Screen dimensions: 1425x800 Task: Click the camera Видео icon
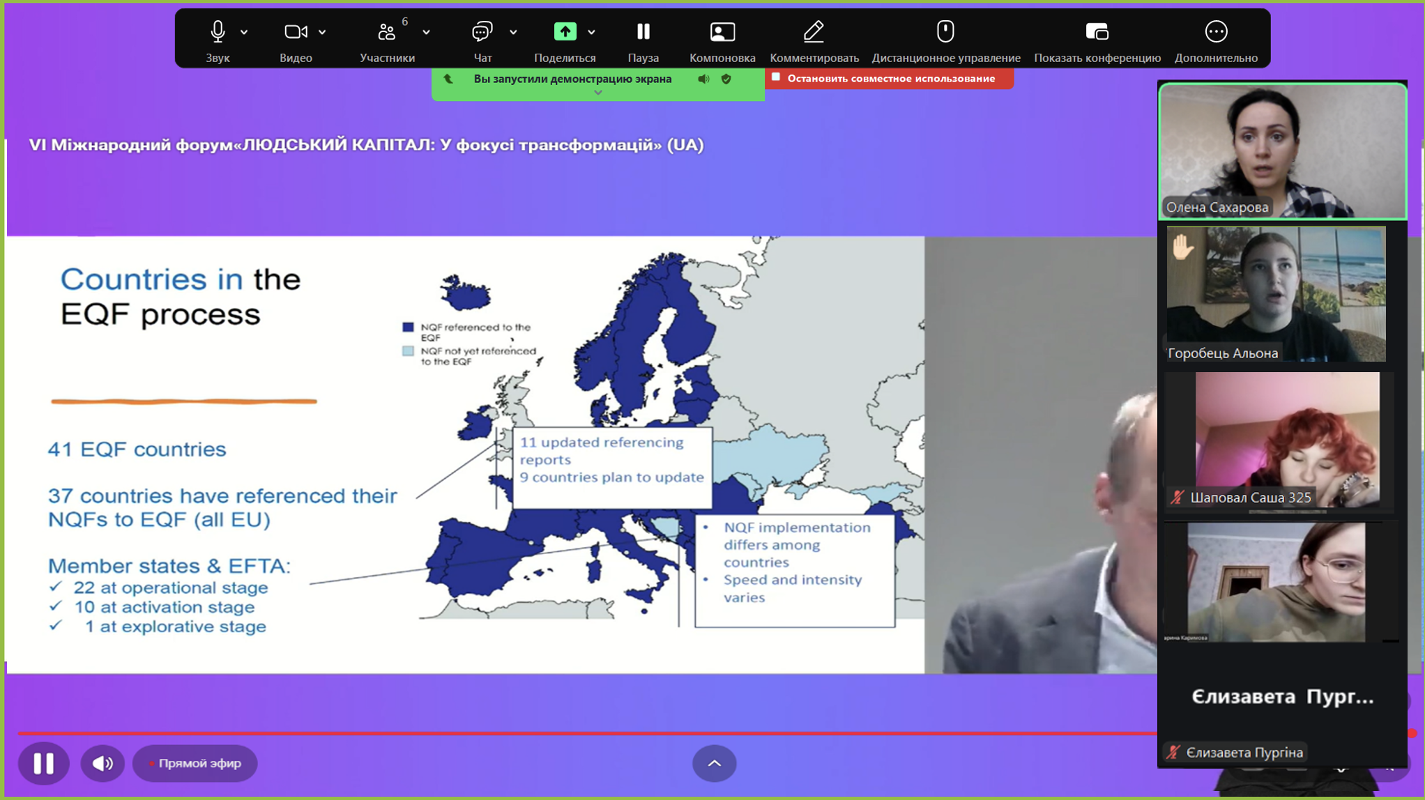(296, 32)
